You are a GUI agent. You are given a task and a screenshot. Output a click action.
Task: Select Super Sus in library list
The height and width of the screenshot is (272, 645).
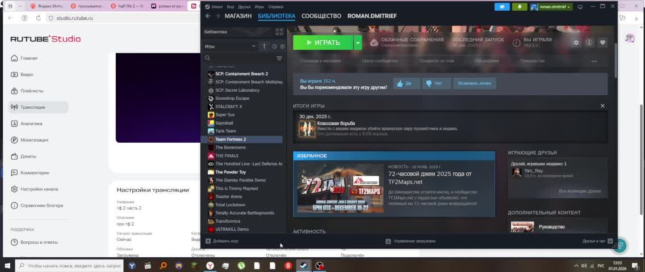(225, 115)
